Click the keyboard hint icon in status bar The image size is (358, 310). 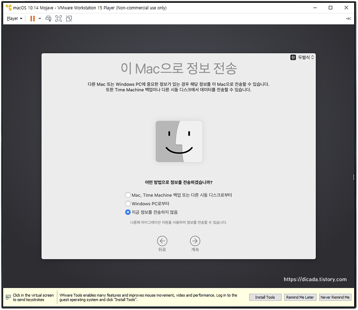(8, 297)
